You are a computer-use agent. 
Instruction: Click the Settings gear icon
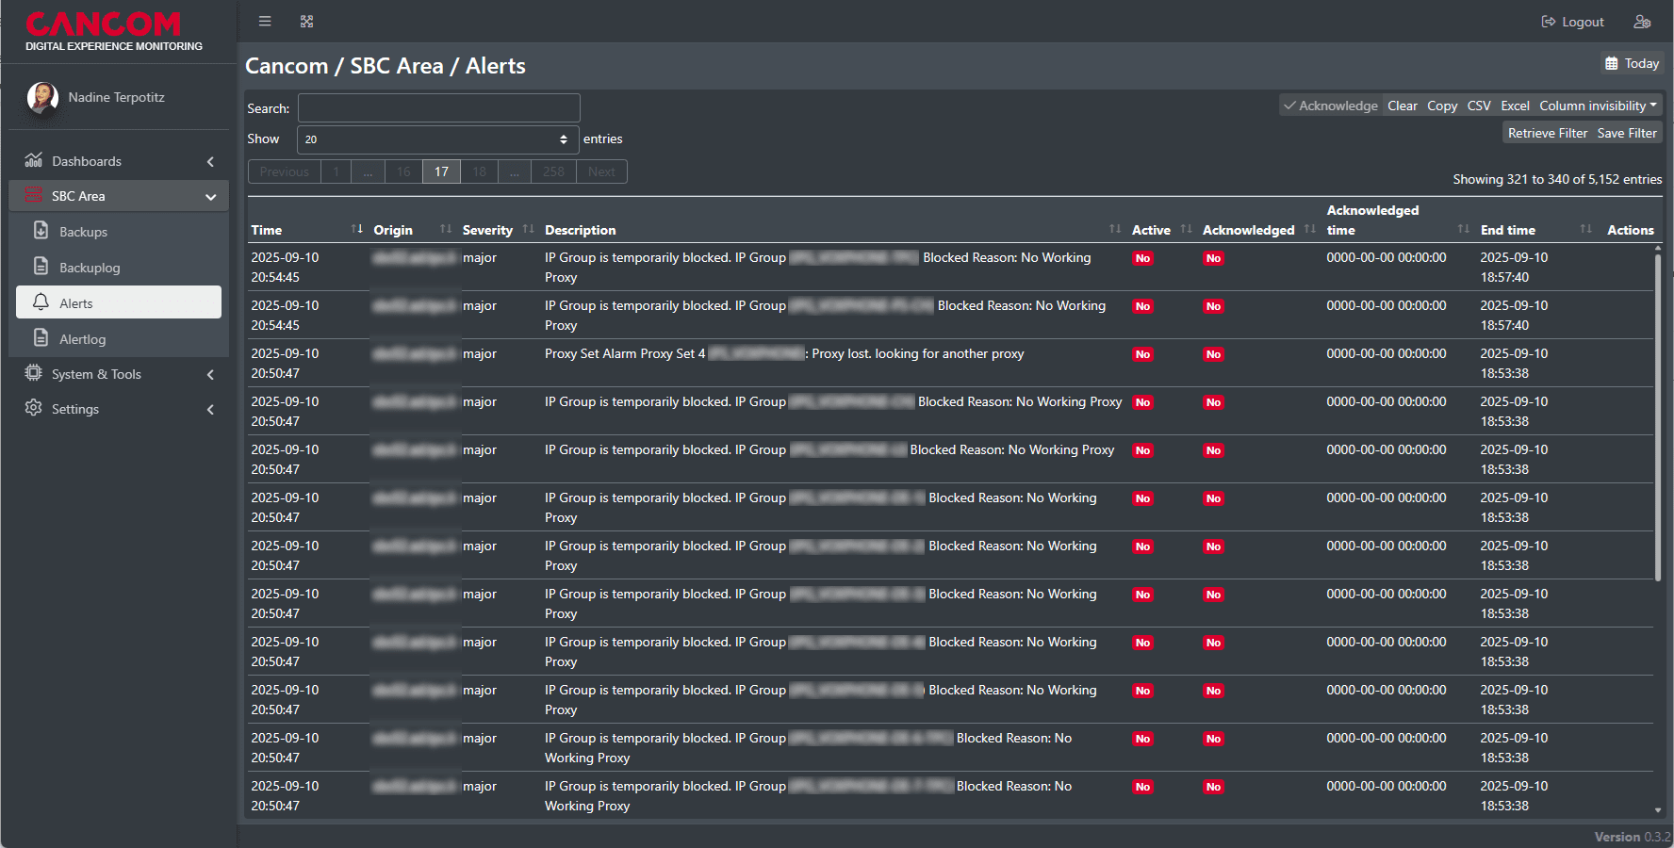click(x=34, y=408)
